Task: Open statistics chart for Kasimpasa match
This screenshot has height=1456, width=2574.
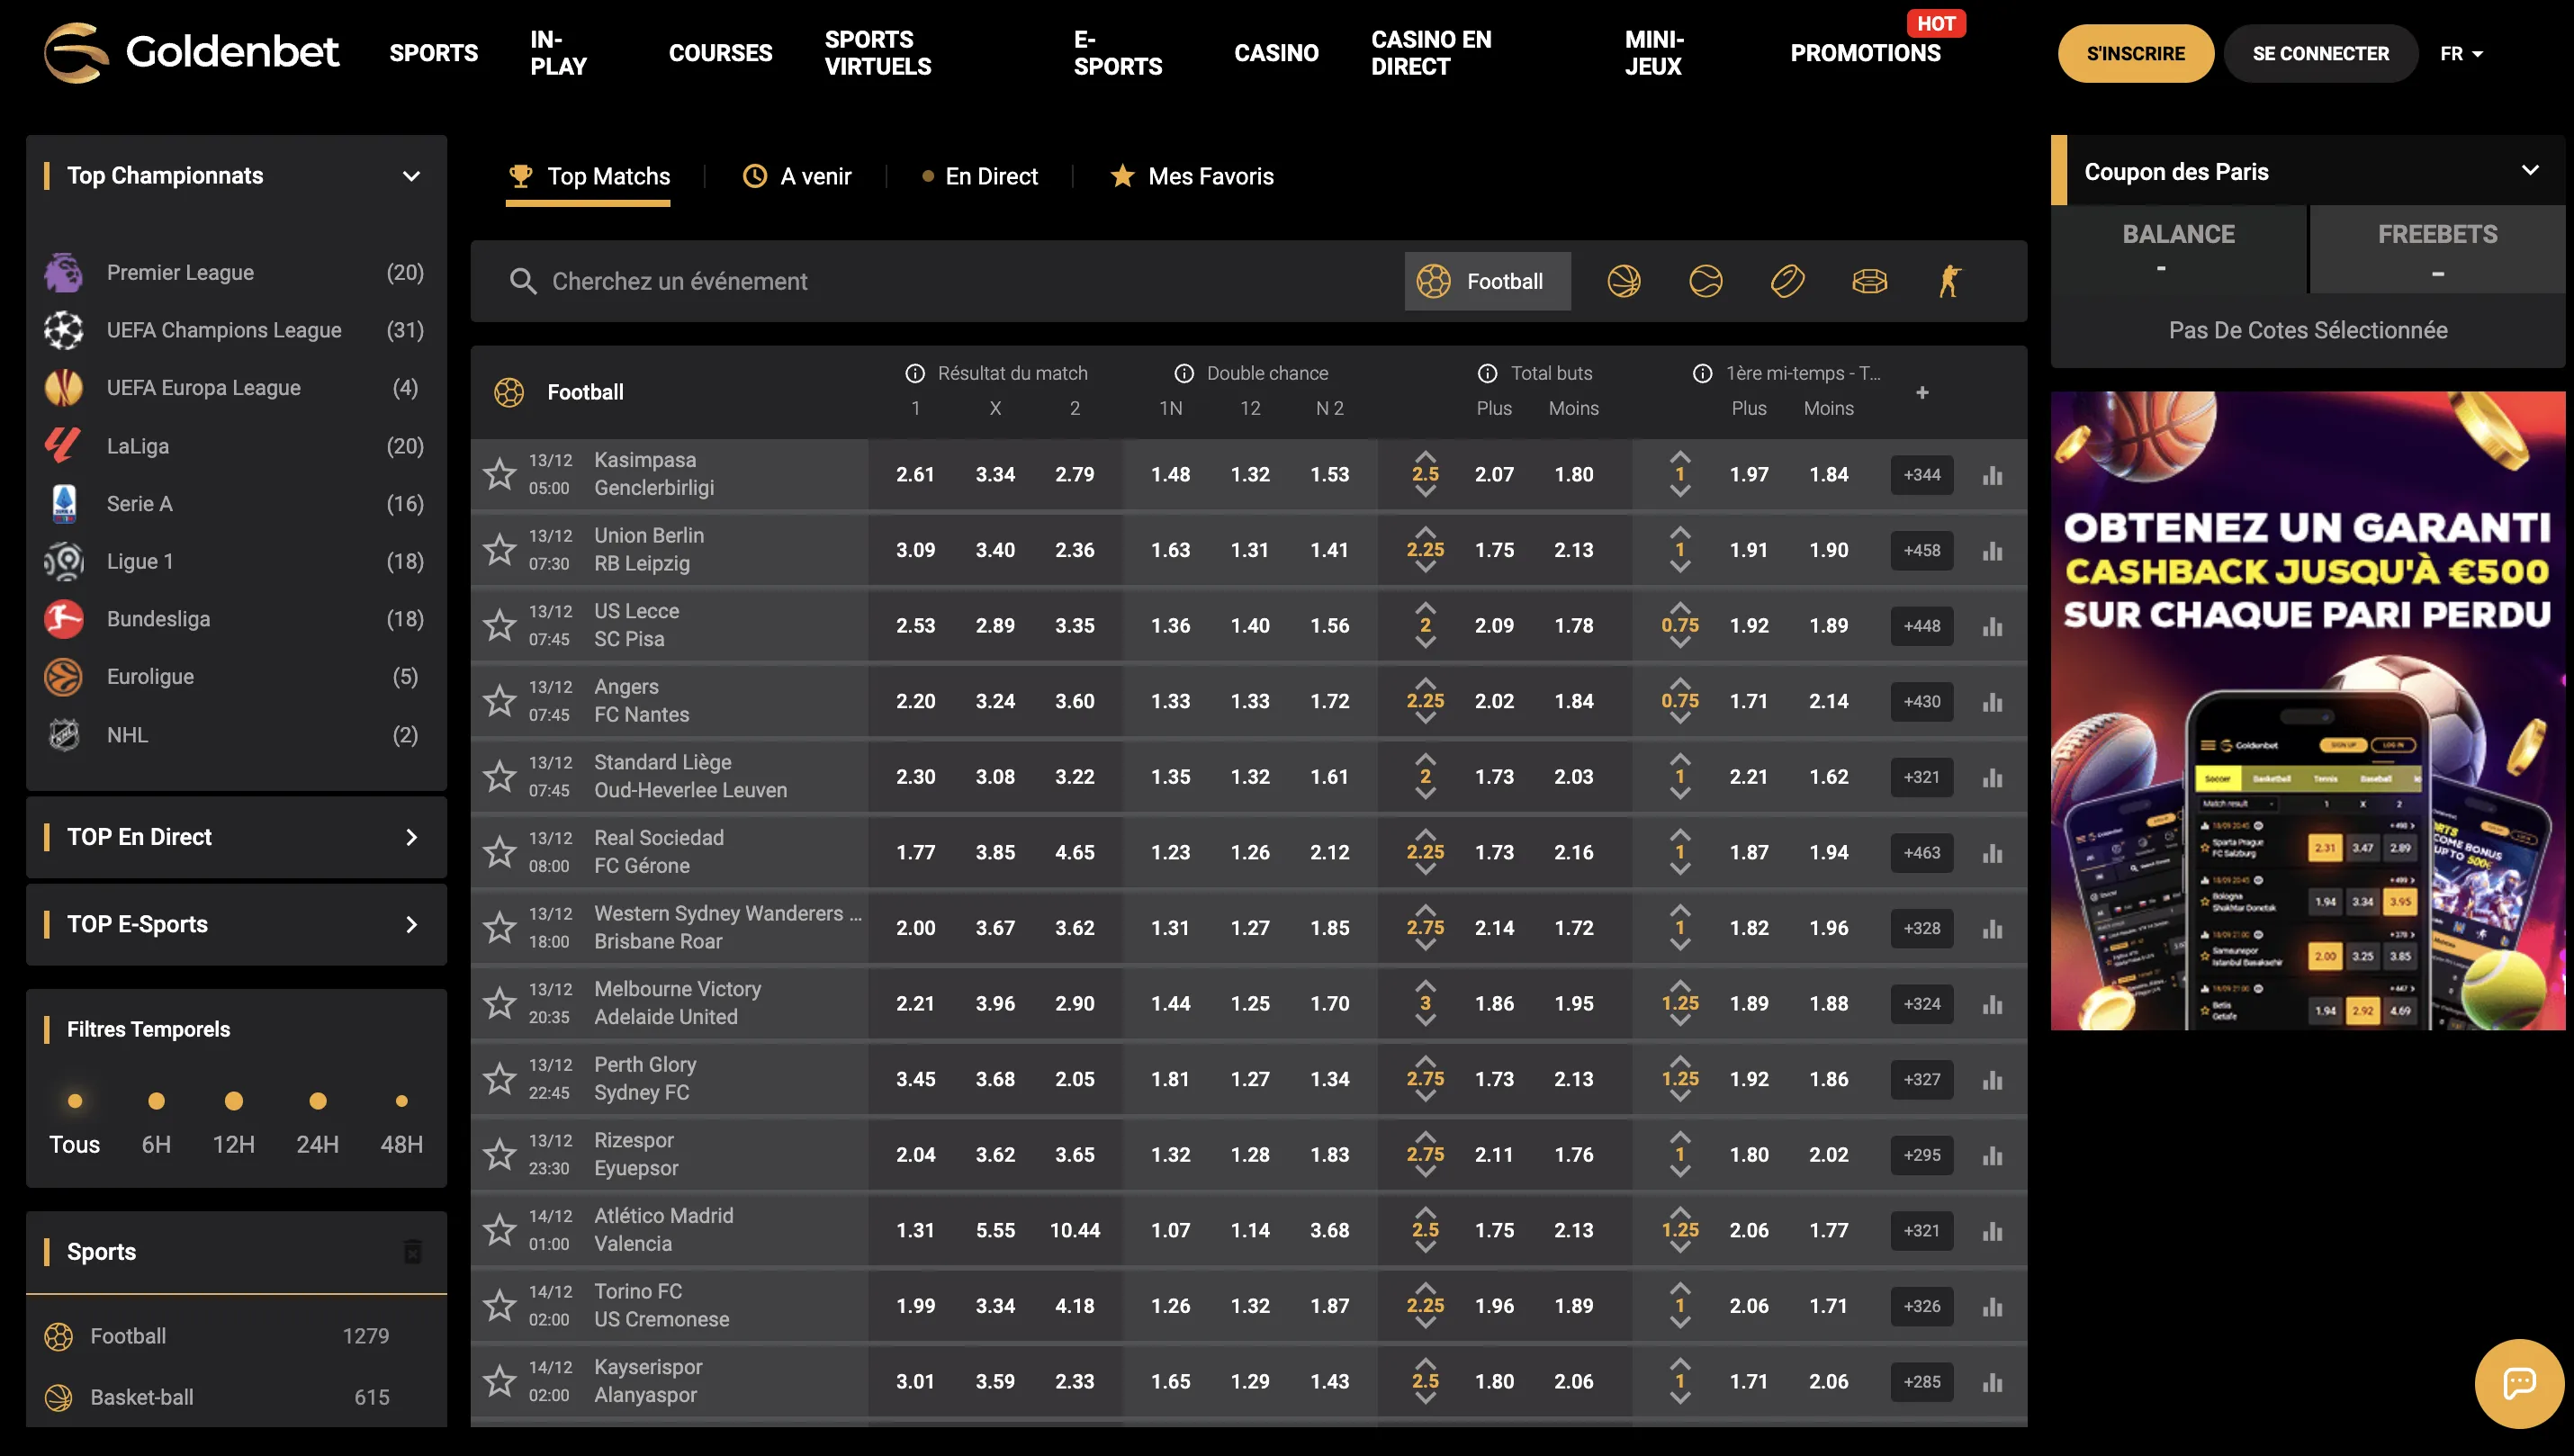Action: coord(1992,475)
